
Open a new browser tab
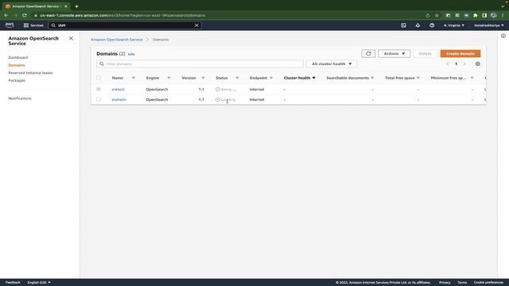[76, 6]
